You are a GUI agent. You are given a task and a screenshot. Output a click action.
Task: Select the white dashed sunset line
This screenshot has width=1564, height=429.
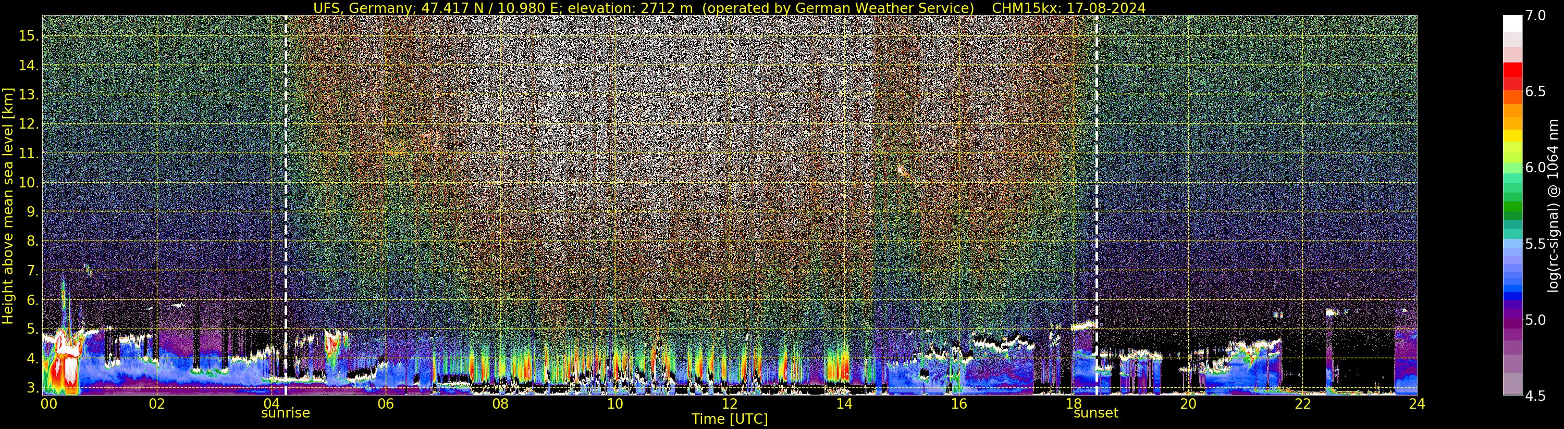point(1097,205)
